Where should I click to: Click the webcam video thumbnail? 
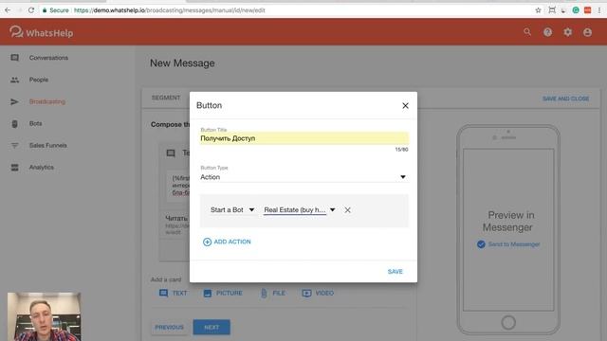coord(45,316)
